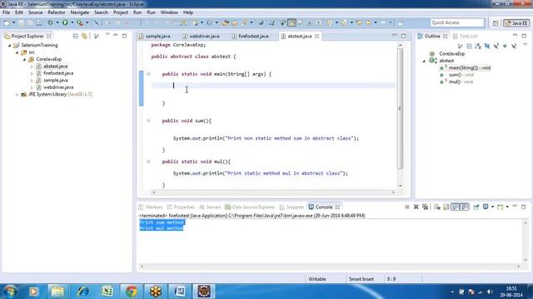Open File Explorer folder in taskbar
Viewport: 533px width, 299px height.
57,292
